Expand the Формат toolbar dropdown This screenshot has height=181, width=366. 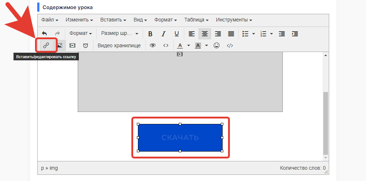pos(81,33)
